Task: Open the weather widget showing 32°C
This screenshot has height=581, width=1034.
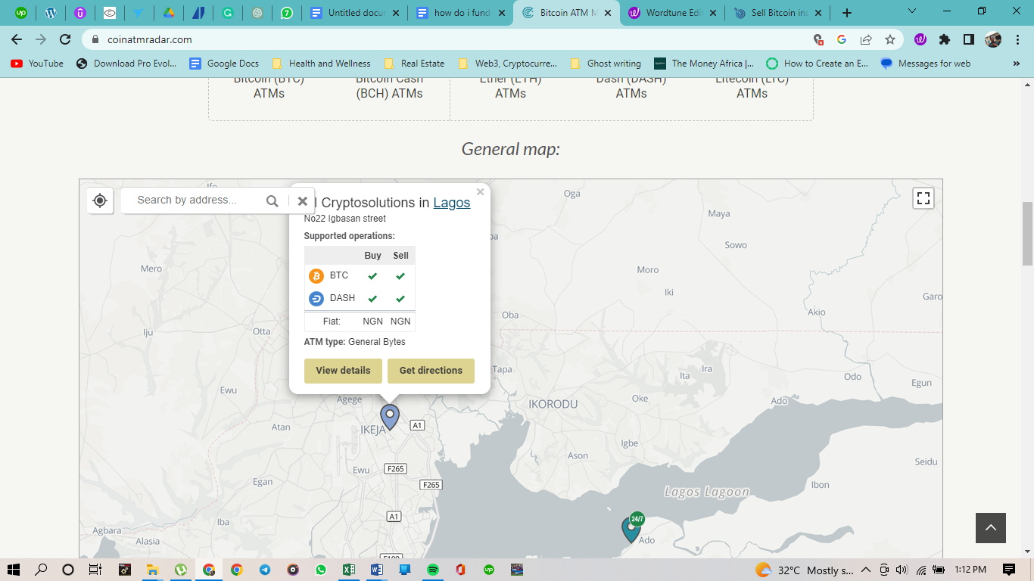Action: [805, 570]
